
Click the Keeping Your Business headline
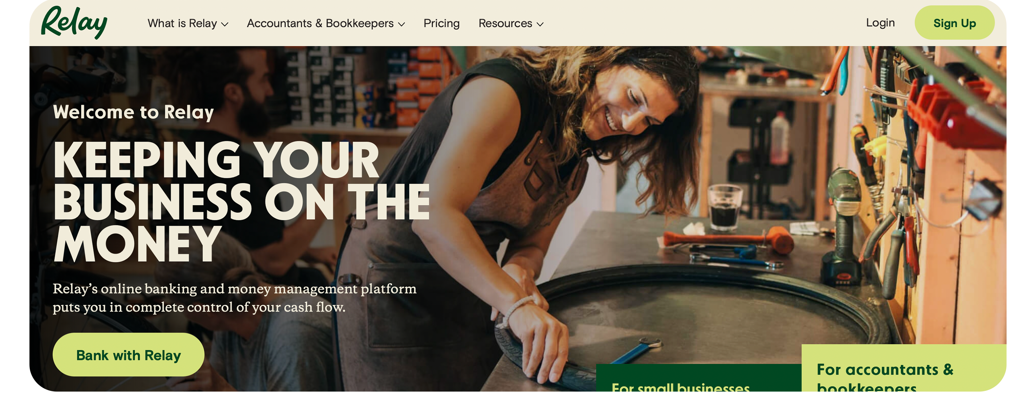click(x=242, y=201)
